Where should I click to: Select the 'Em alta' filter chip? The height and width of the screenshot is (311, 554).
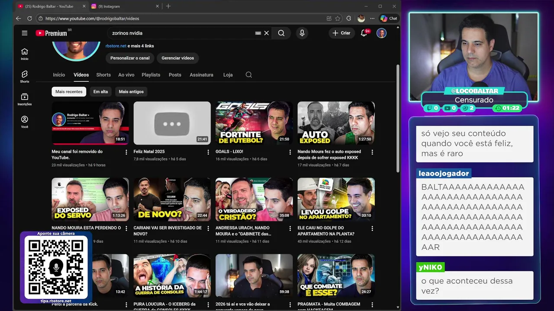(x=100, y=92)
